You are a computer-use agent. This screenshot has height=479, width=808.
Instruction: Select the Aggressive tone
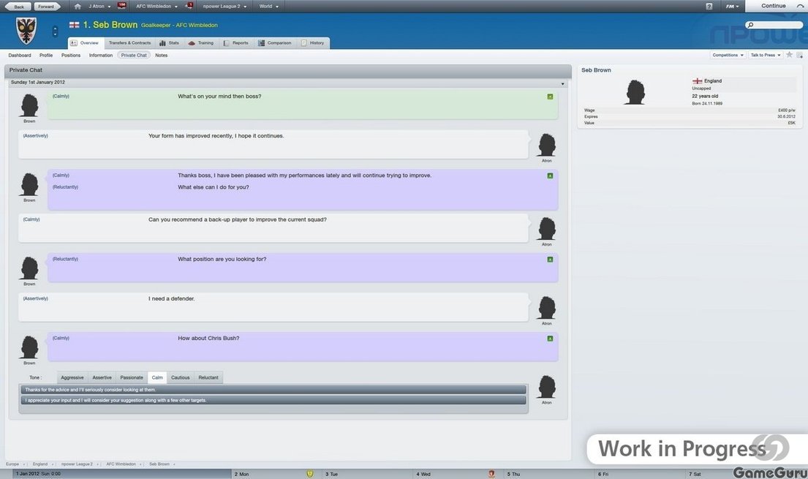(72, 377)
